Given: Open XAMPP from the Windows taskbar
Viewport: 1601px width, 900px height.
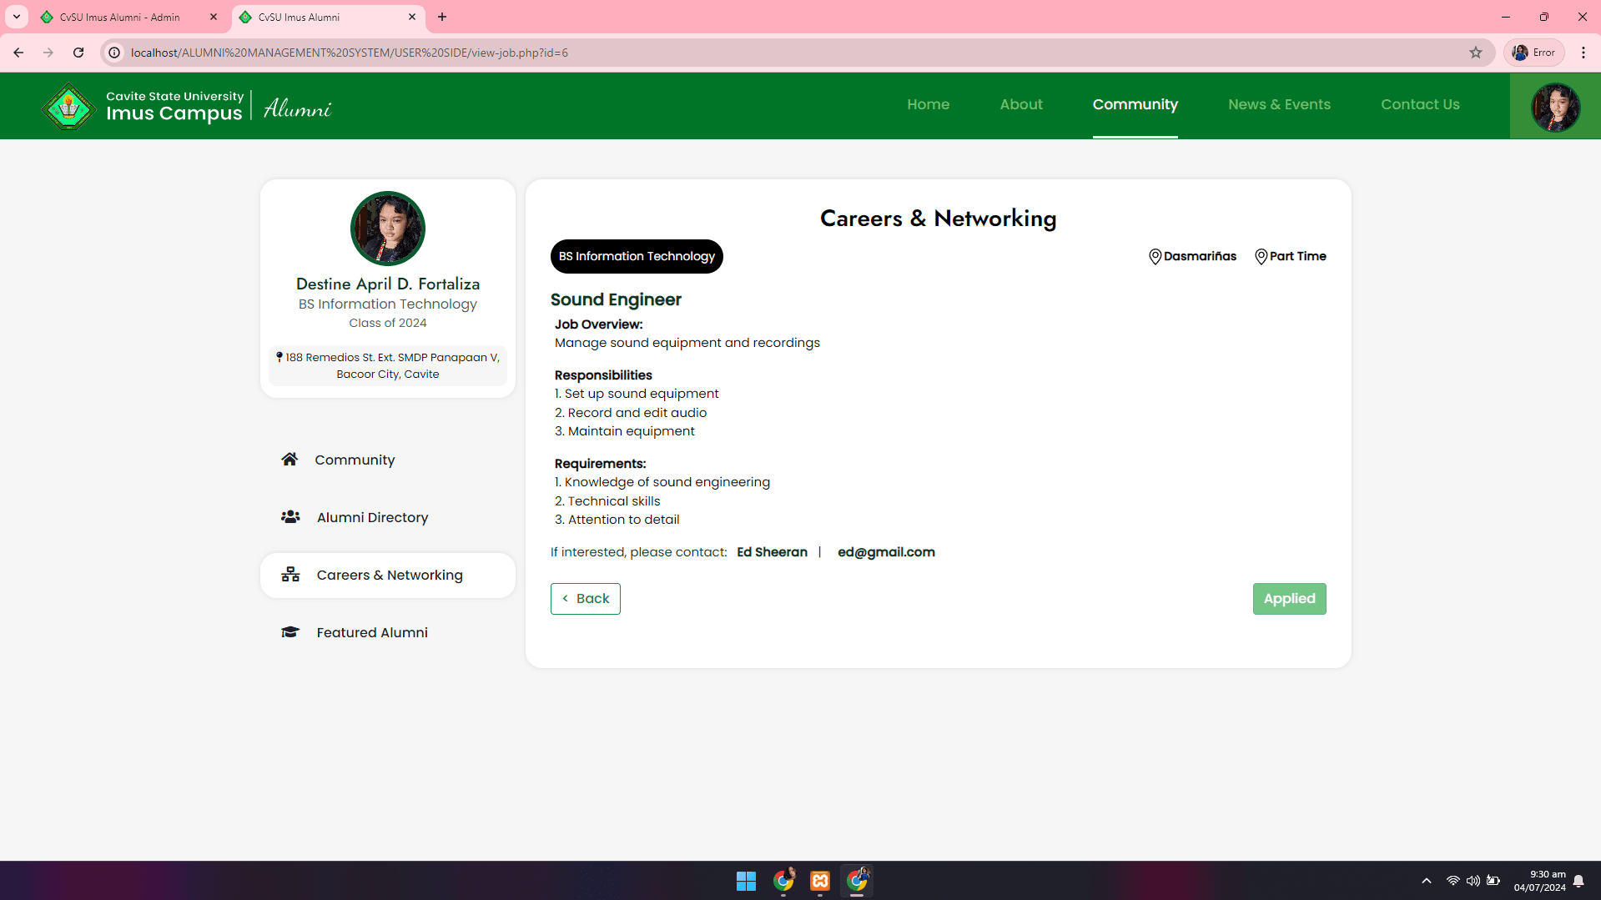Looking at the screenshot, I should click(x=820, y=881).
